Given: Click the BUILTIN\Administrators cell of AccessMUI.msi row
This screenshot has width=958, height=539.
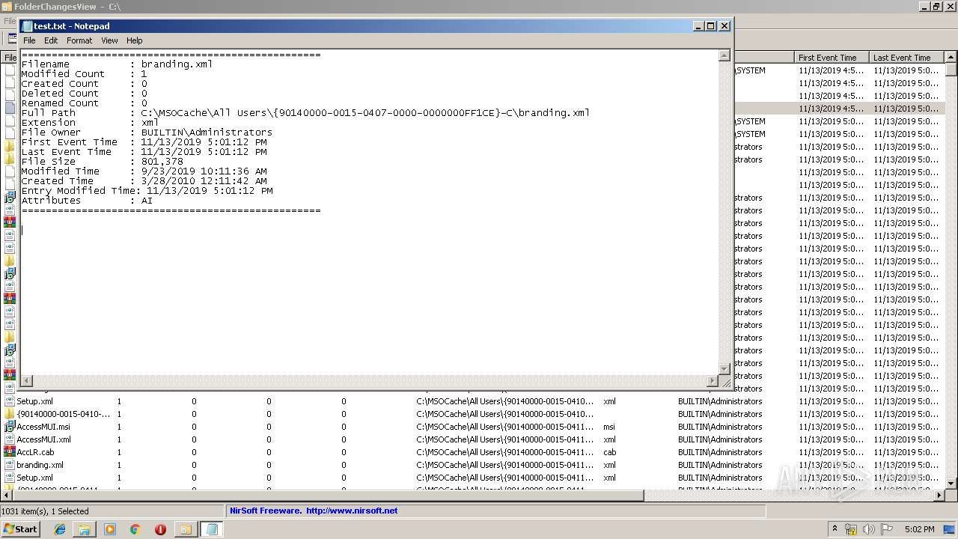Looking at the screenshot, I should (x=720, y=427).
